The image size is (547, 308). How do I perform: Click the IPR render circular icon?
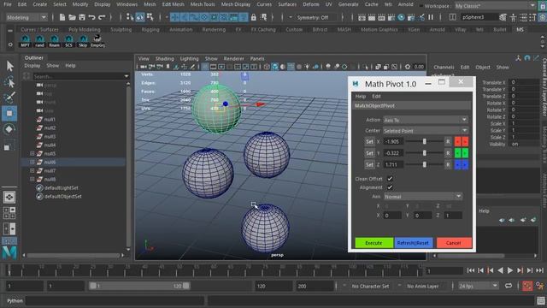coord(401,17)
